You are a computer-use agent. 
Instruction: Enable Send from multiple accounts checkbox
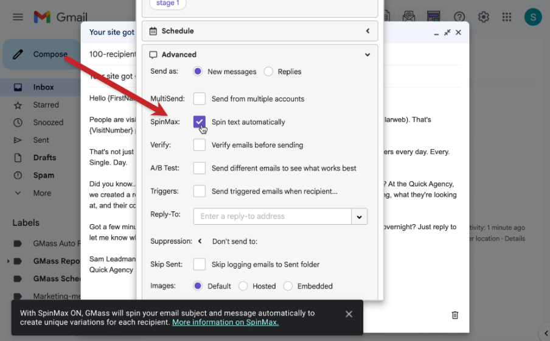pyautogui.click(x=199, y=99)
